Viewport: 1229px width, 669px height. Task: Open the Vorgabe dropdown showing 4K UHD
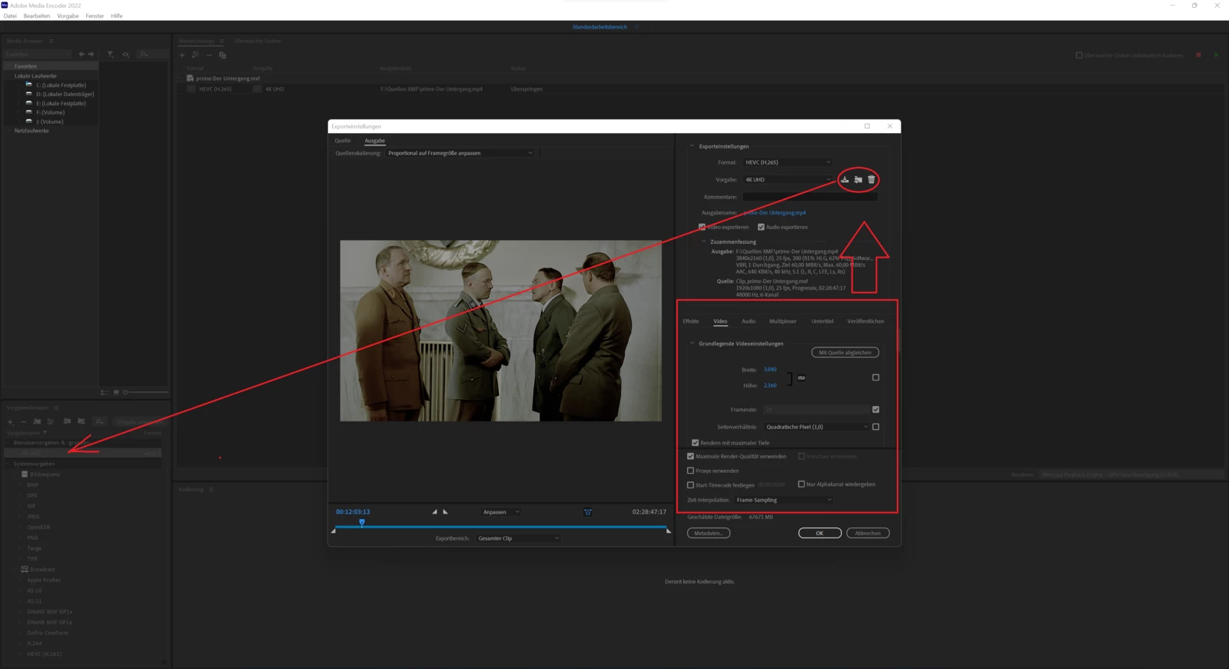click(787, 179)
